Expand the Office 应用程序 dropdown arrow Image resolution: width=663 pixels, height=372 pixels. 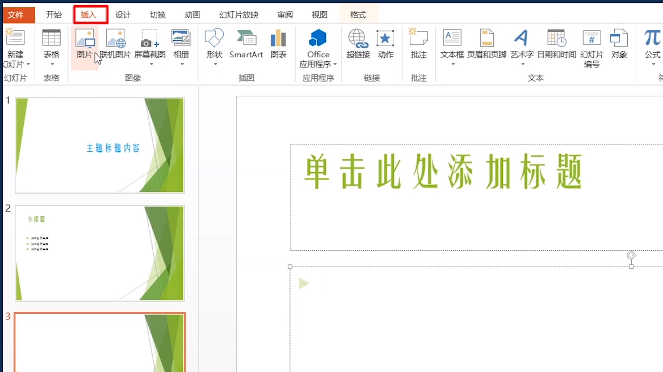(335, 65)
